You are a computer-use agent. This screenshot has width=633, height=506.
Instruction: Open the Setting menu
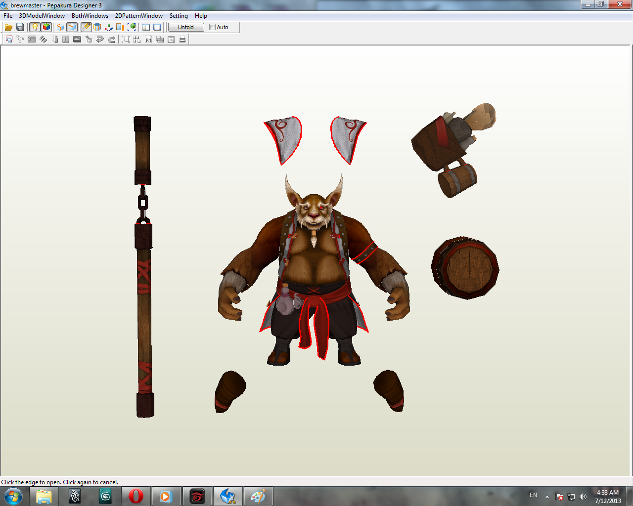tap(179, 16)
